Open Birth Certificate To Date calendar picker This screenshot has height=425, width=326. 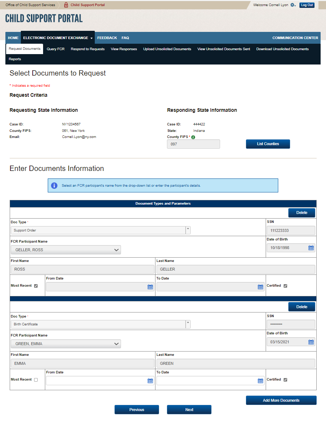pos(260,381)
